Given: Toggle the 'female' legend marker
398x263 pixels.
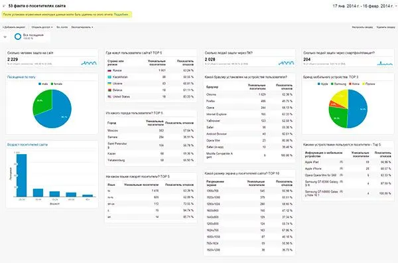Looking at the screenshot, I should (52, 84).
